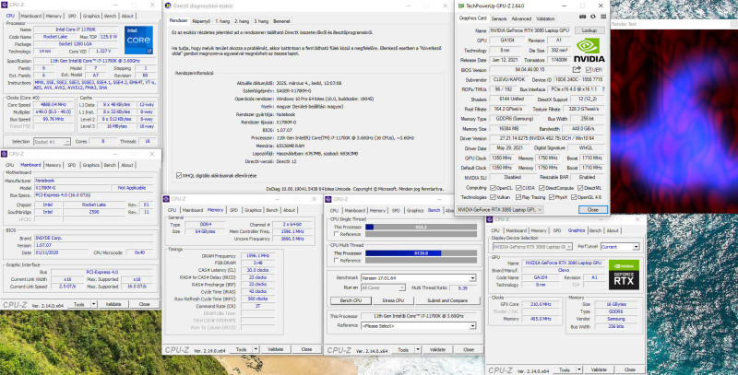Toggle the DirectCompute checkbox
This screenshot has height=375, width=738.
542,188
